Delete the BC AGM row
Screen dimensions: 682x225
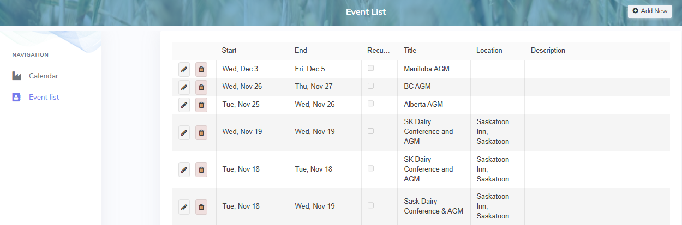pos(201,87)
